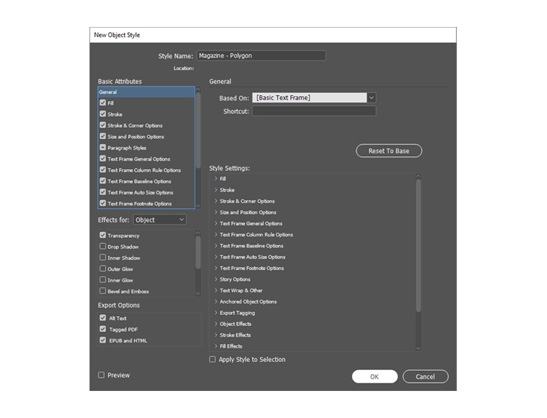Viewport: 547px width, 418px height.
Task: Expand Text Frame Column Rule Options settings
Action: pos(216,235)
